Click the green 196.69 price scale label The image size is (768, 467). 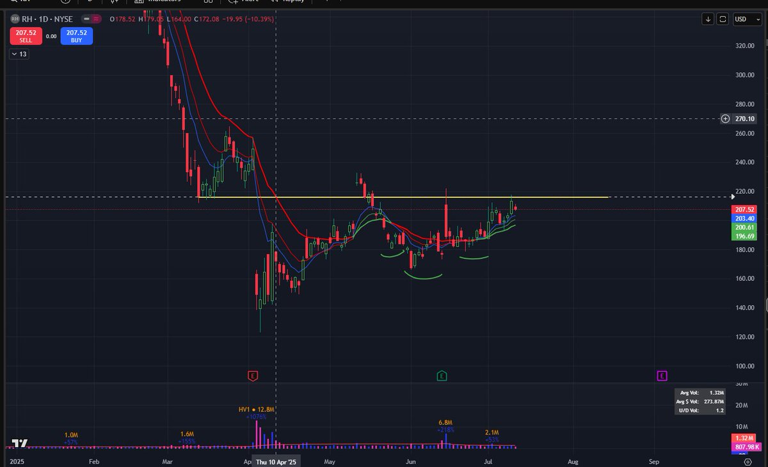pos(744,235)
